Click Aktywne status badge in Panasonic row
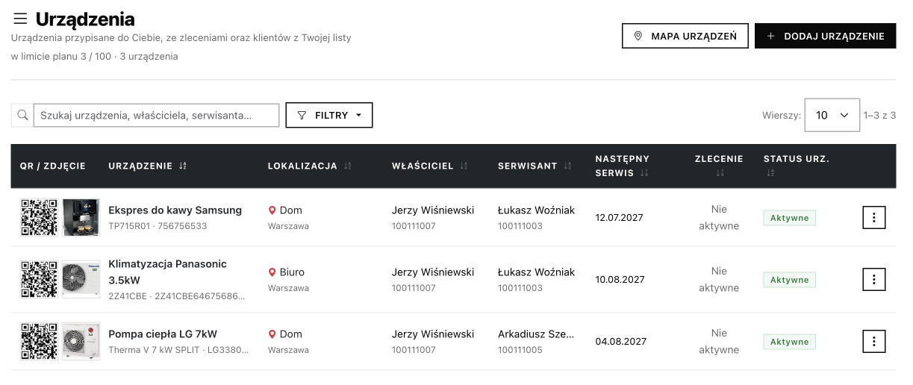Screen dimensions: 913x385 tap(789, 280)
